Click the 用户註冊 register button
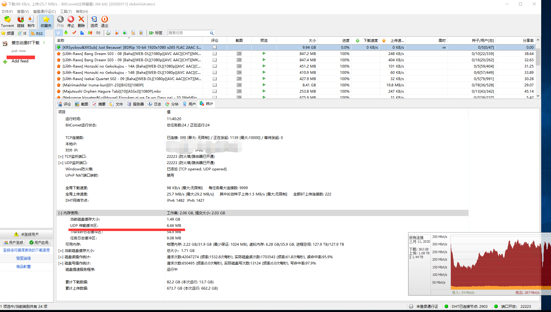The width and height of the screenshot is (551, 312). point(39,242)
